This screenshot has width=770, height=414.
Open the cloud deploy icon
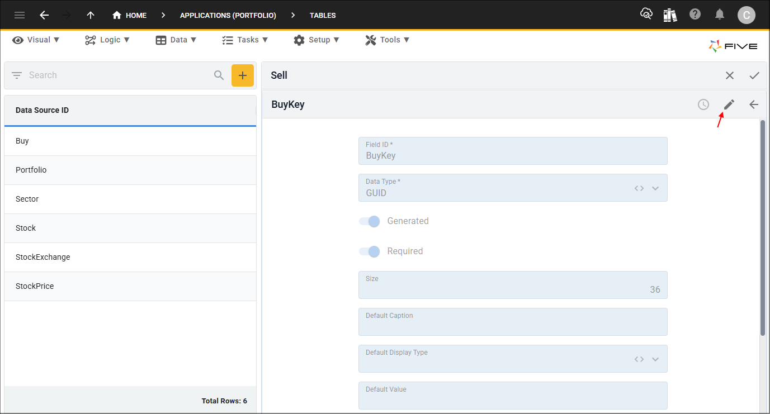click(646, 15)
